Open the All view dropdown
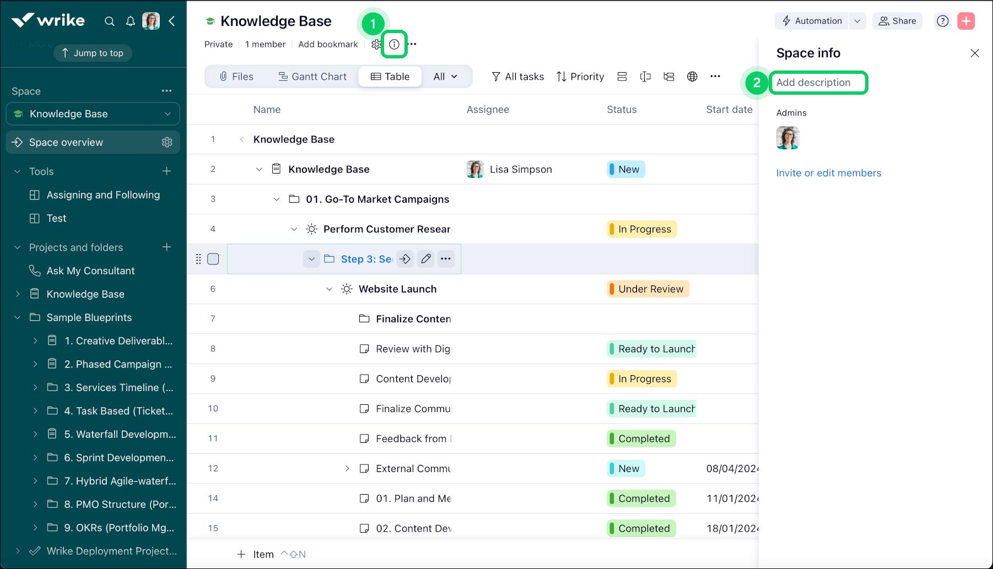This screenshot has height=569, width=993. [x=445, y=77]
